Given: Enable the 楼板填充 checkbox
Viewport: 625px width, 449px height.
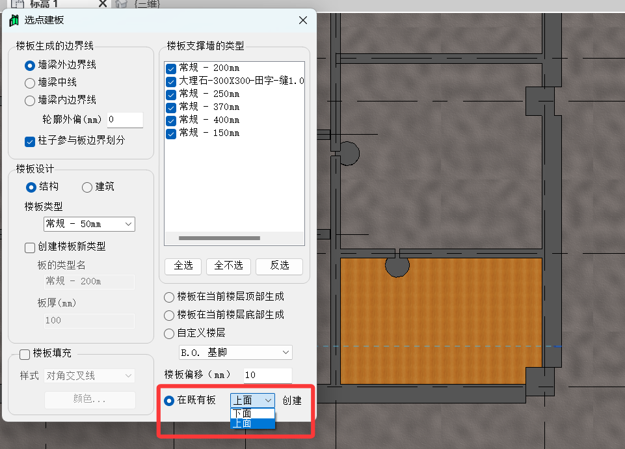Looking at the screenshot, I should pos(25,354).
